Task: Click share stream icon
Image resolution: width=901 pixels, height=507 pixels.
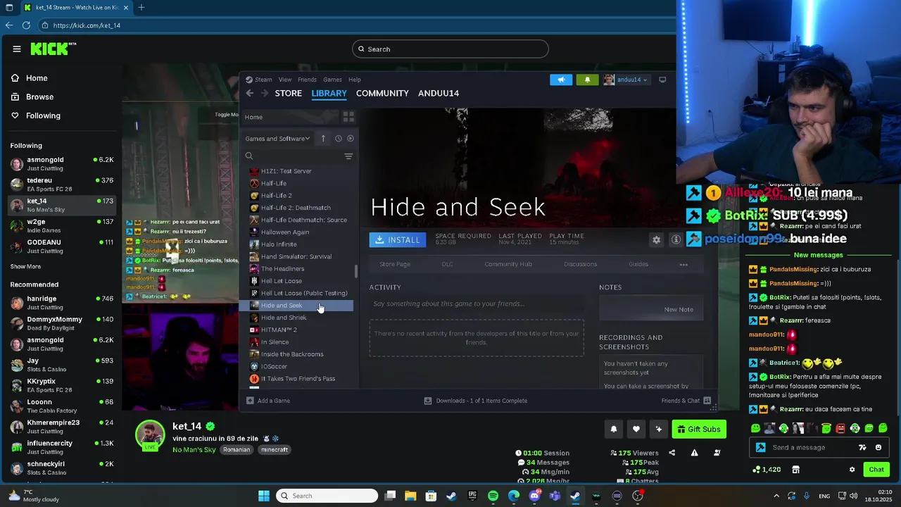Action: pyautogui.click(x=672, y=453)
